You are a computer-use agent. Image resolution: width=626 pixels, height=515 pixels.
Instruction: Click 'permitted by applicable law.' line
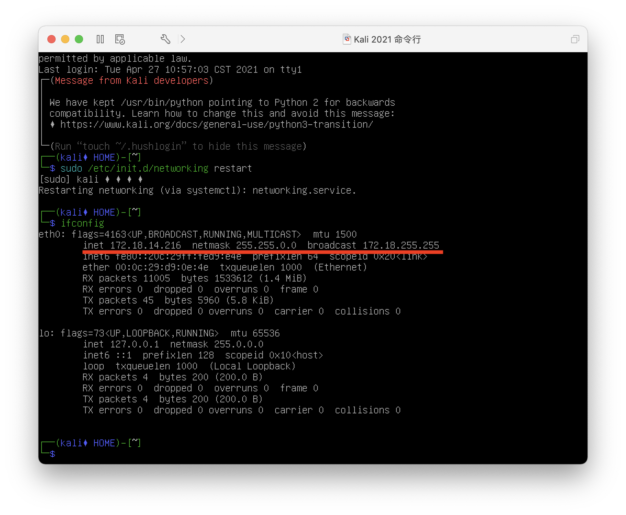(115, 58)
